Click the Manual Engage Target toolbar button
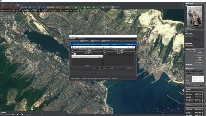Image resolution: width=206 pixels, height=116 pixels. tap(14, 8)
